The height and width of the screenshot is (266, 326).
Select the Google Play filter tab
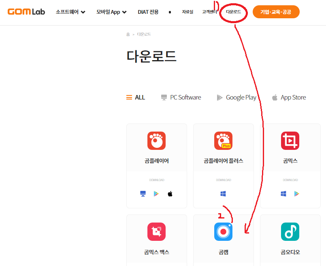coord(237,97)
